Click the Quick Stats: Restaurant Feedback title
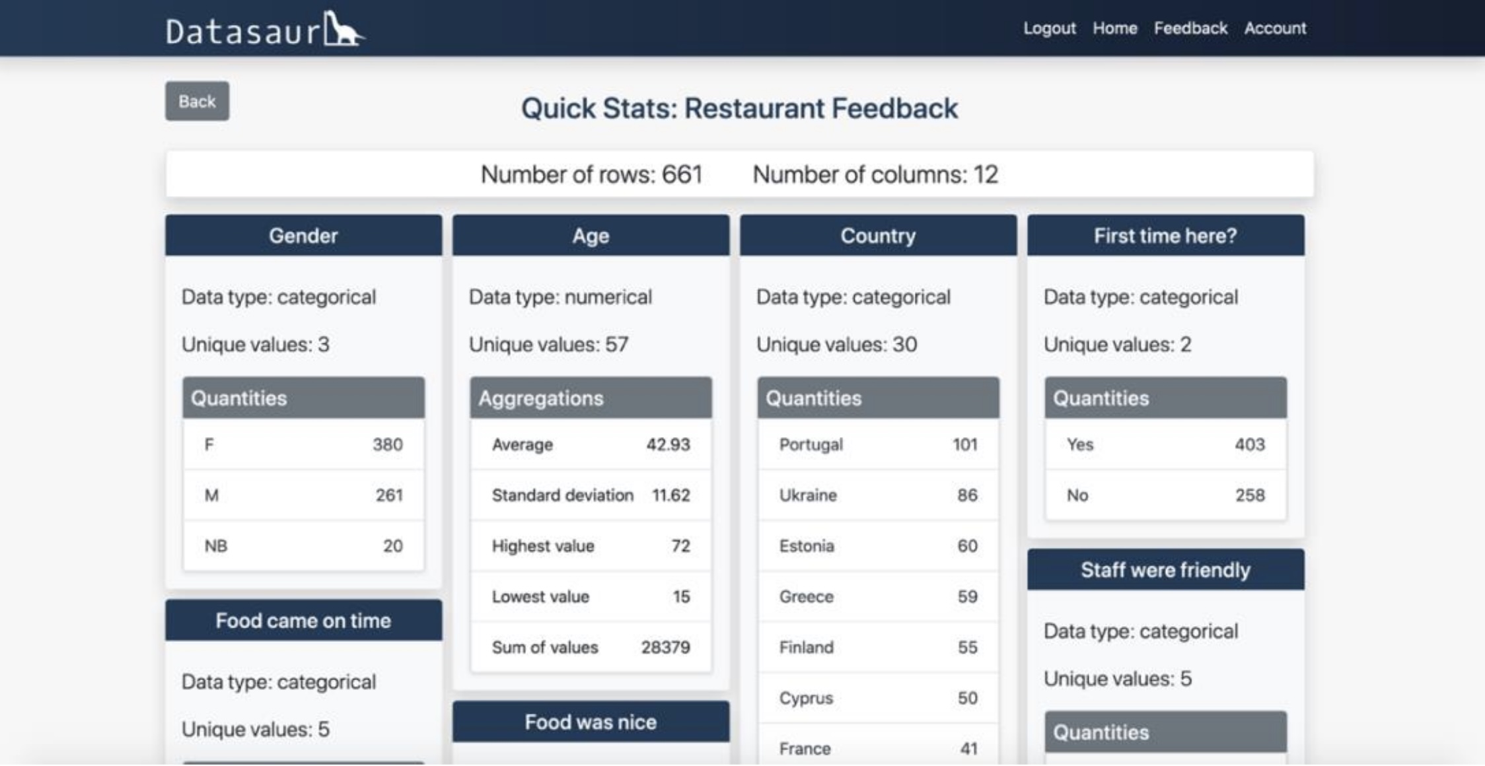Image resolution: width=1485 pixels, height=766 pixels. (739, 108)
